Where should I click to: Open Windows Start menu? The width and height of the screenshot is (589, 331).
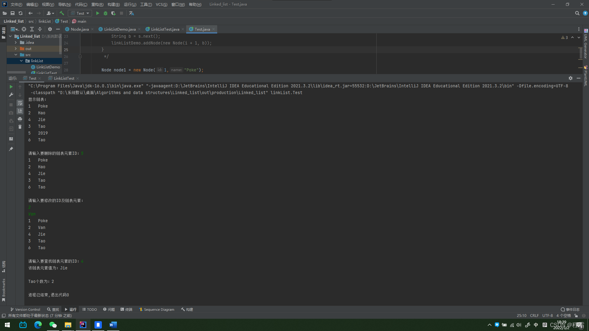(7, 325)
